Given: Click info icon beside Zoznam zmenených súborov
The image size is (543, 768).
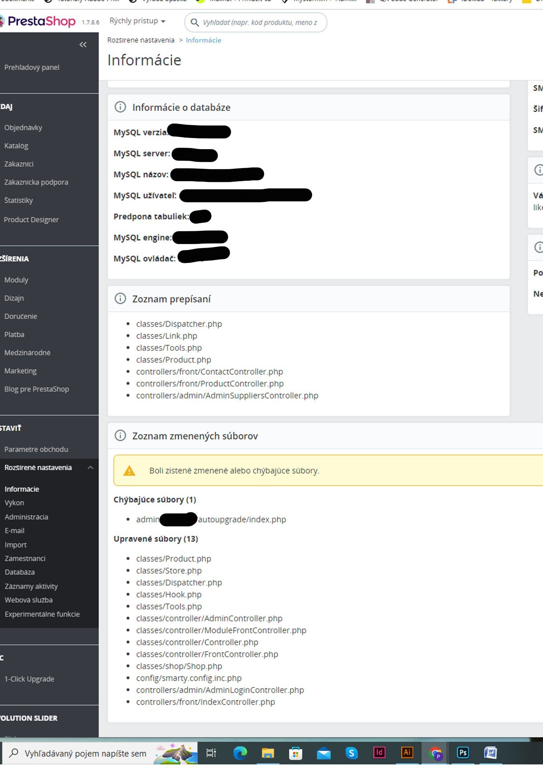Looking at the screenshot, I should tap(120, 435).
